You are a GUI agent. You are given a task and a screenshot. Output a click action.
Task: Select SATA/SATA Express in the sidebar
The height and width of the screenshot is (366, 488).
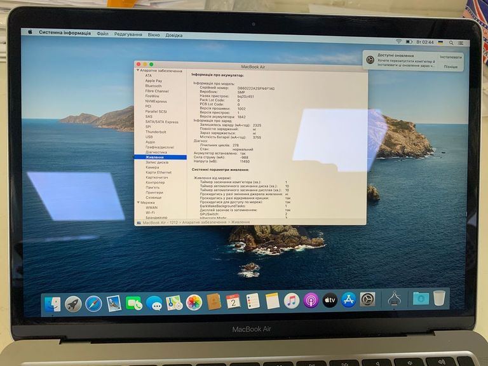161,122
